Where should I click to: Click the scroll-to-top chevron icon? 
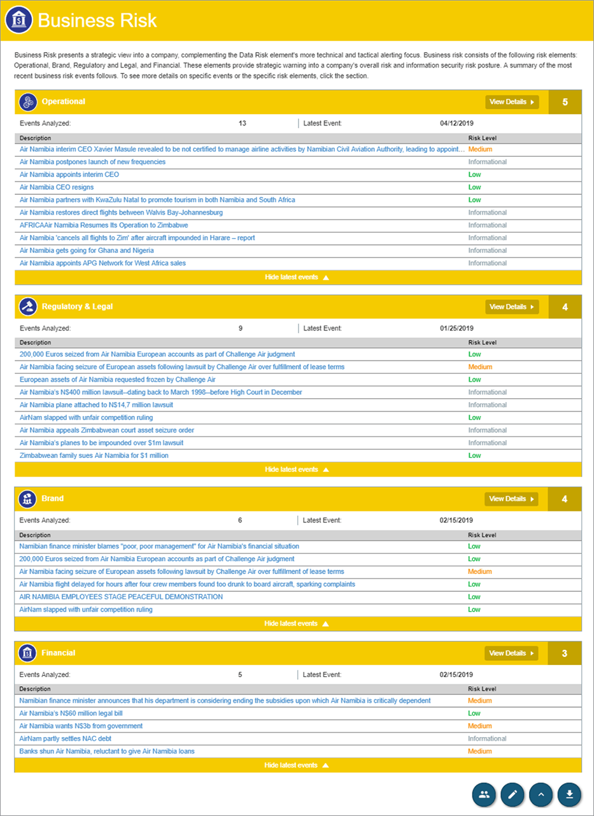(x=541, y=794)
